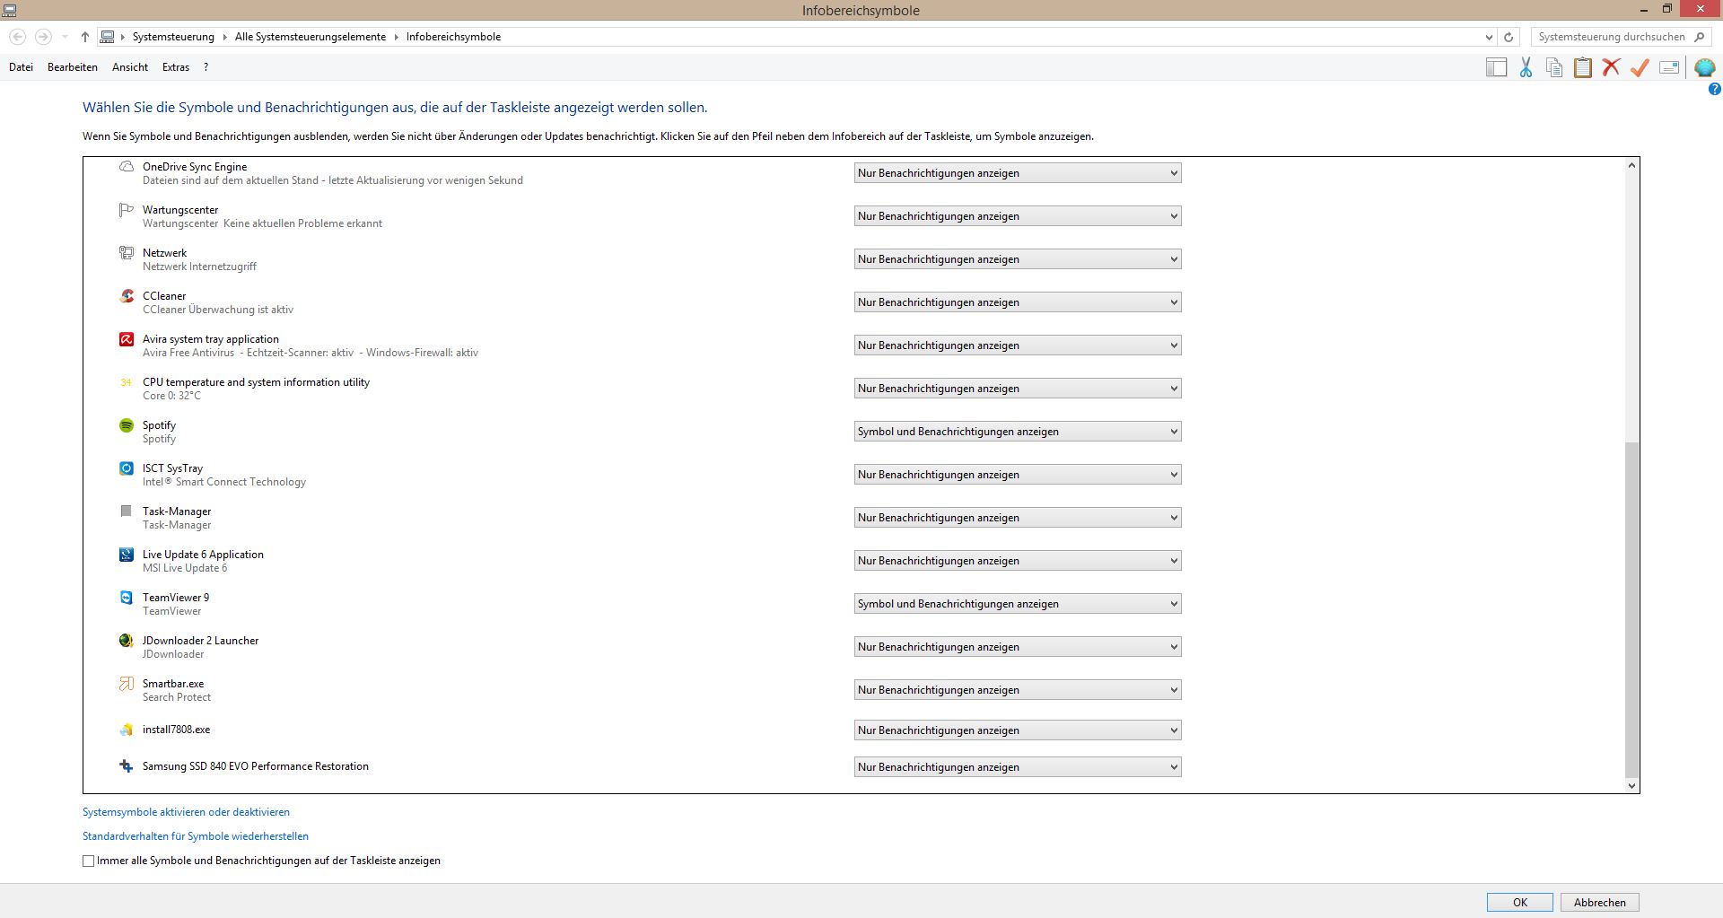Enable always show all icons checkbox
Viewport: 1723px width, 918px height.
[88, 861]
